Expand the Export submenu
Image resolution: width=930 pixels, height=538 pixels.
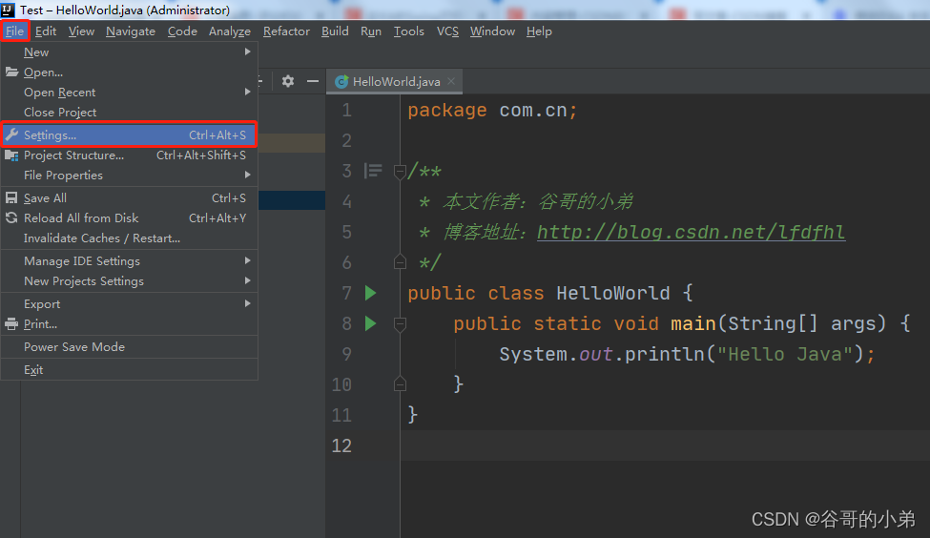[130, 303]
